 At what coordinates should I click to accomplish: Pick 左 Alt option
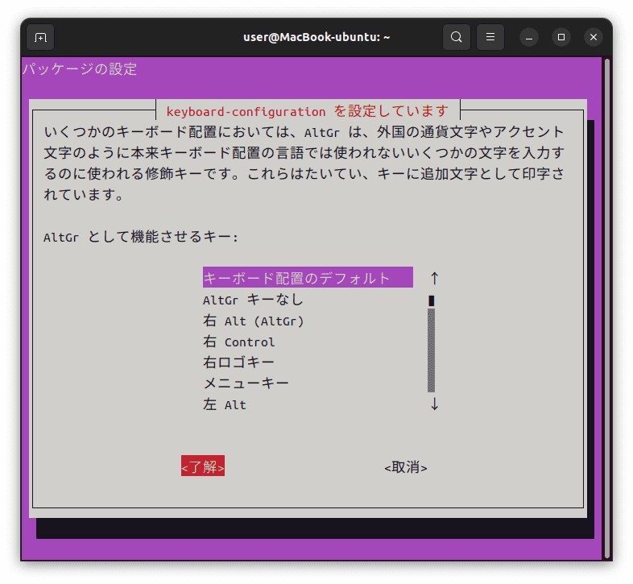pyautogui.click(x=225, y=404)
